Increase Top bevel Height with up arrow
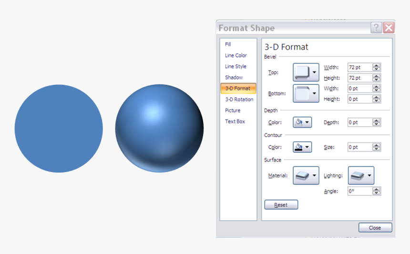 (377, 76)
